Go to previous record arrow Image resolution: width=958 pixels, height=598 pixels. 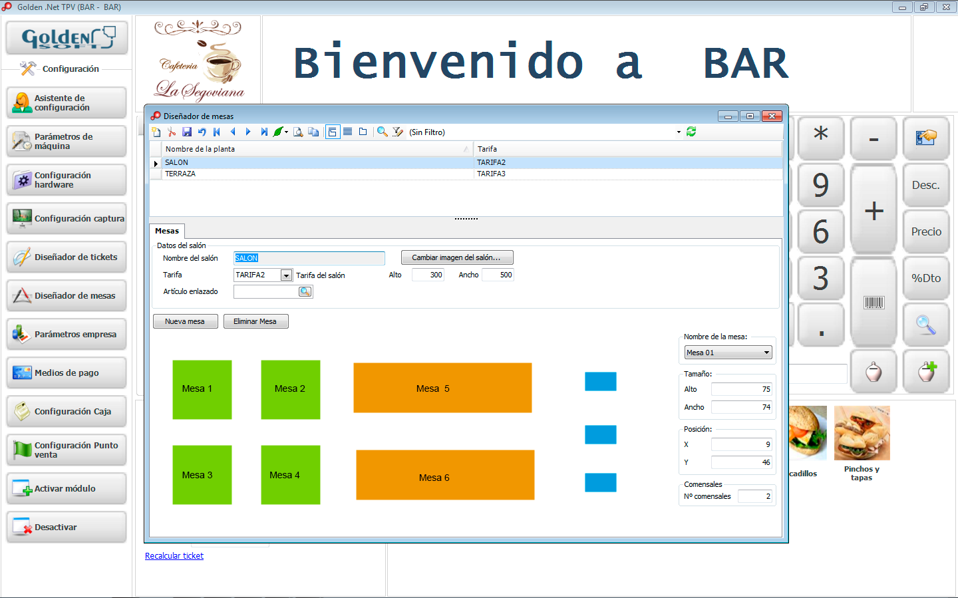tap(233, 132)
